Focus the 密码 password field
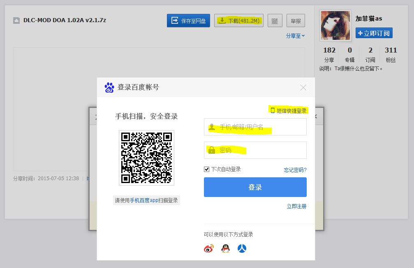Viewport: 414px width, 268px height. pyautogui.click(x=255, y=150)
